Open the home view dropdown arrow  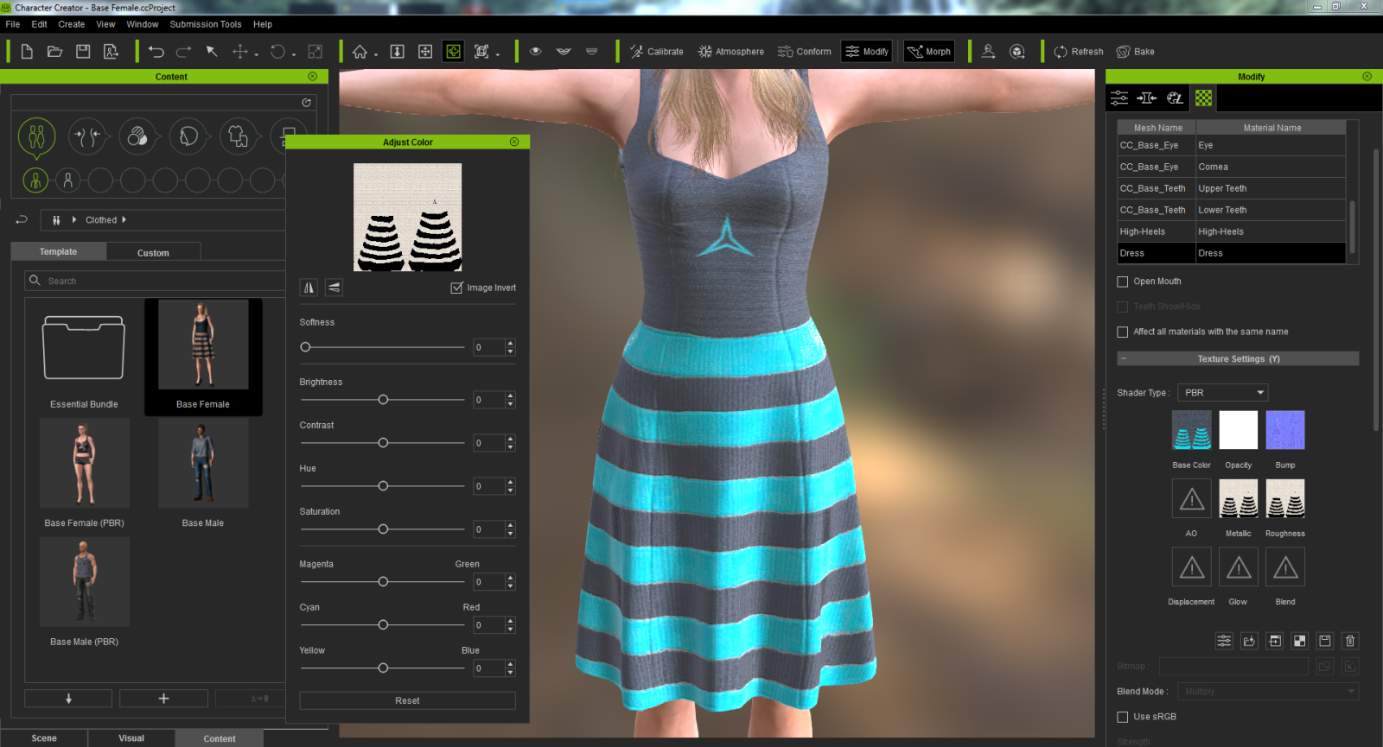376,54
